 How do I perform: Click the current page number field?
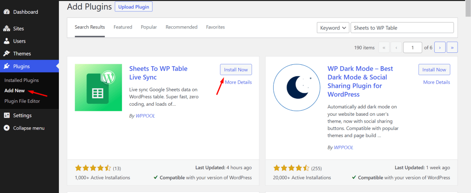[413, 47]
